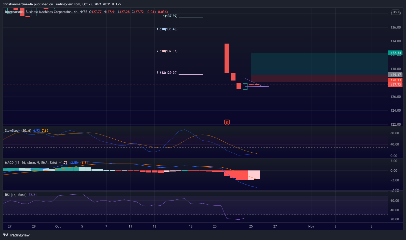Click the earnings 'E' marker on chart
The image size is (406, 240).
tap(227, 123)
